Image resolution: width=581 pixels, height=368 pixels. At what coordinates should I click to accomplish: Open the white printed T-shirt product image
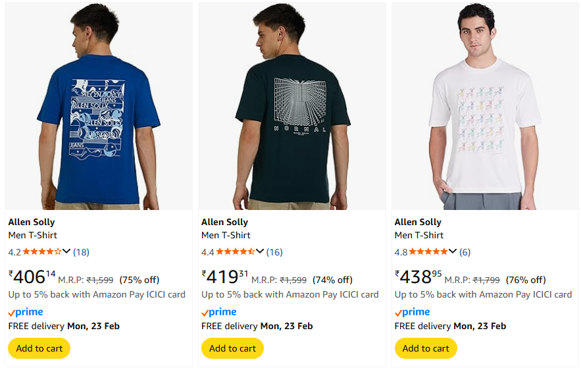[x=485, y=107]
